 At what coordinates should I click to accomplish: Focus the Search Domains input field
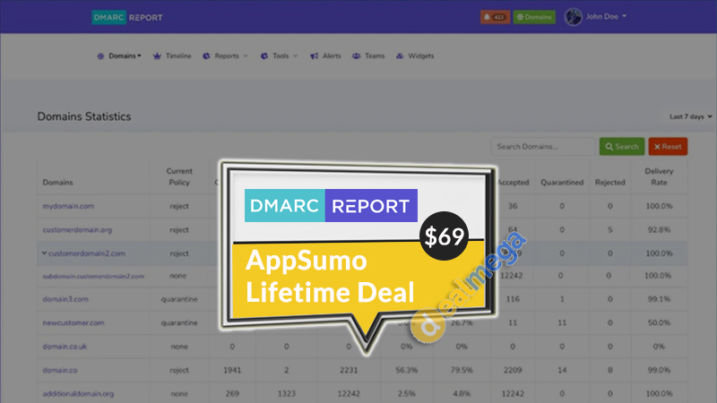coord(543,147)
